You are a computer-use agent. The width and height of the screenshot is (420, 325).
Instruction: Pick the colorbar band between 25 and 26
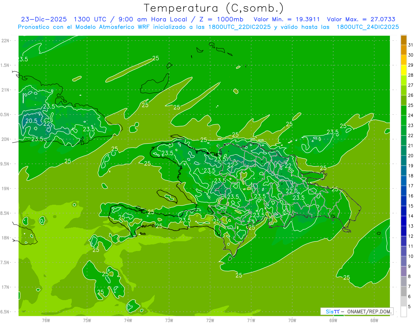coord(404,100)
